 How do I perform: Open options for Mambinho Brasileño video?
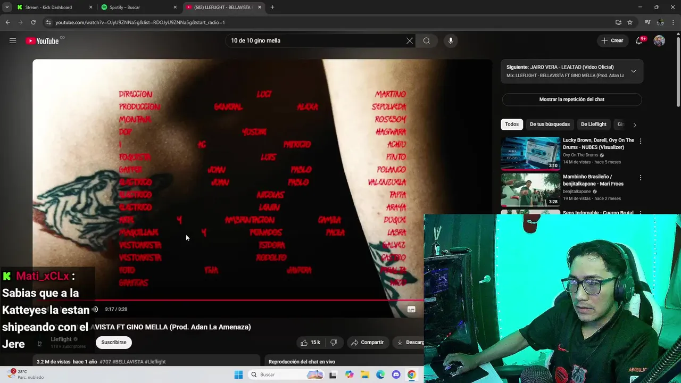click(641, 178)
